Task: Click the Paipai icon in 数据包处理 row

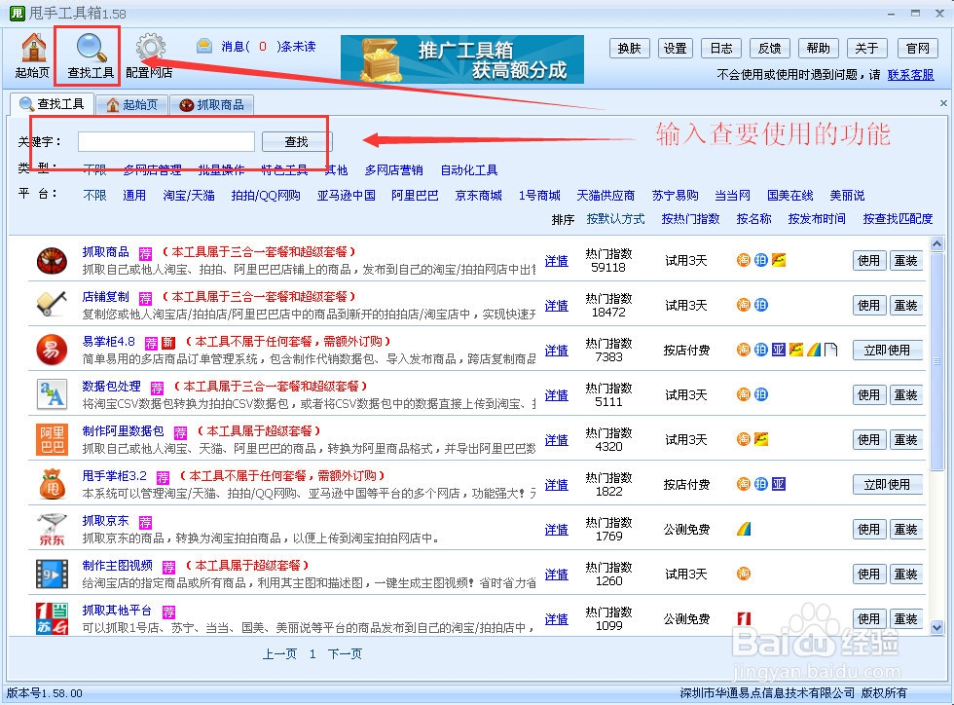Action: 760,394
